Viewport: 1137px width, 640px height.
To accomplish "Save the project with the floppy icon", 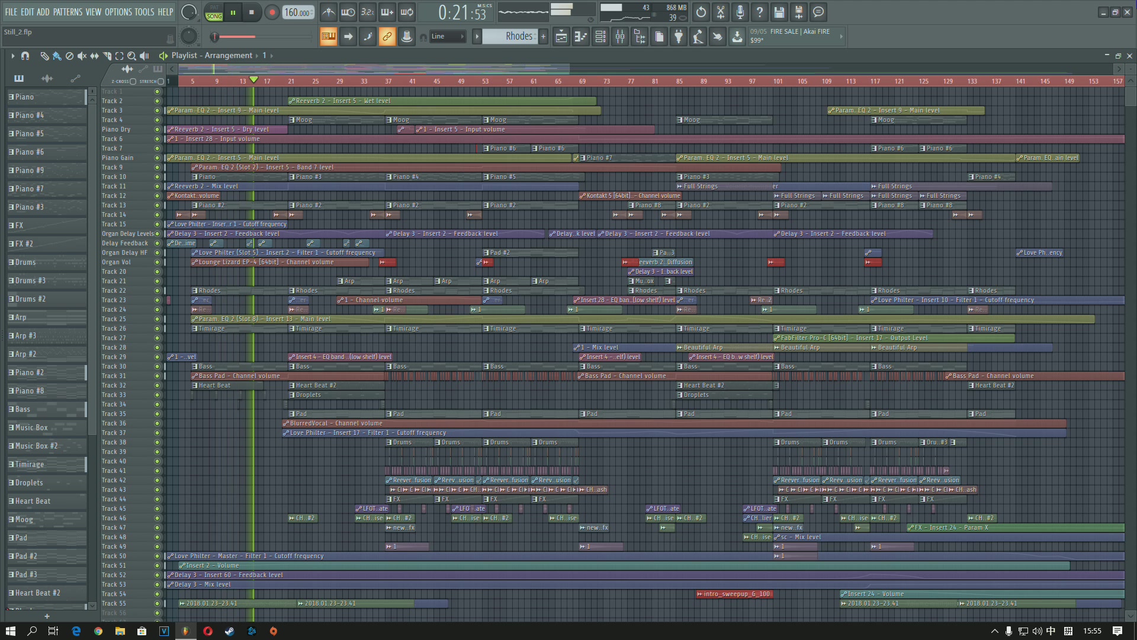I will (x=779, y=12).
